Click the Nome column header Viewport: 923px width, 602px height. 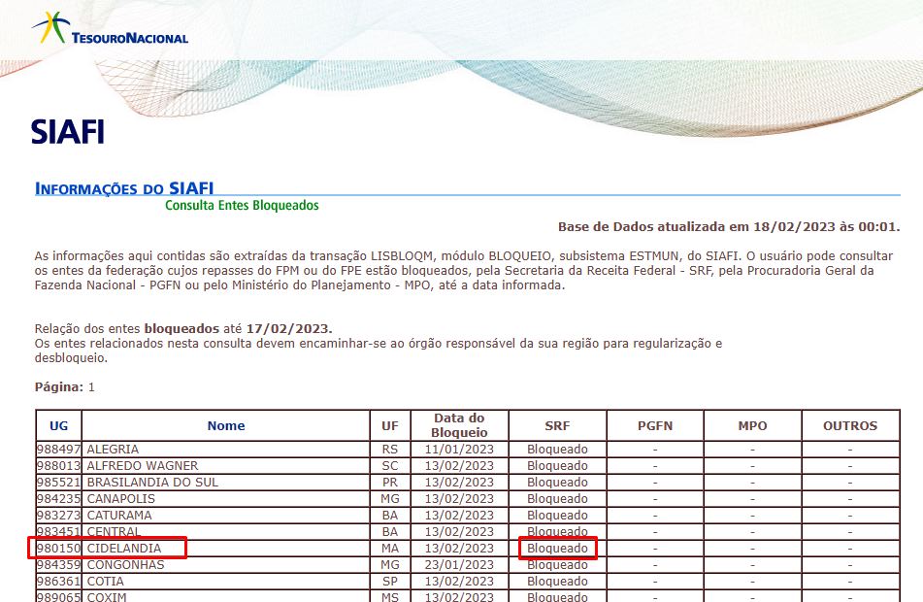225,425
